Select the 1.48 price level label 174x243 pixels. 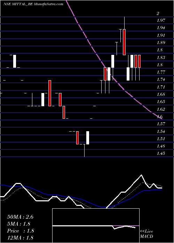point(161,146)
